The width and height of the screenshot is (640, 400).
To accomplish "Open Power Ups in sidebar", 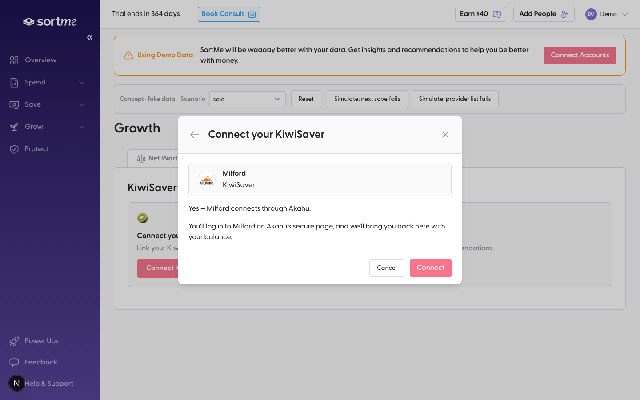I will point(42,341).
